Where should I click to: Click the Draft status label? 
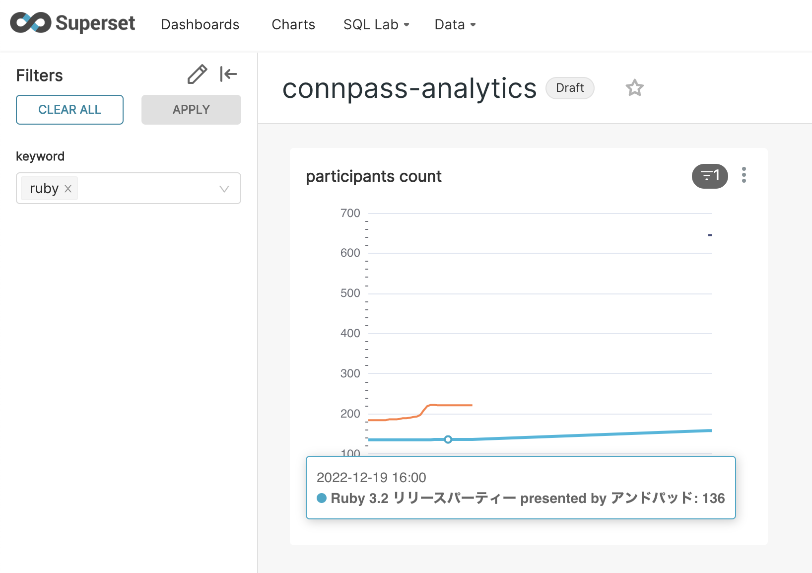coord(569,88)
